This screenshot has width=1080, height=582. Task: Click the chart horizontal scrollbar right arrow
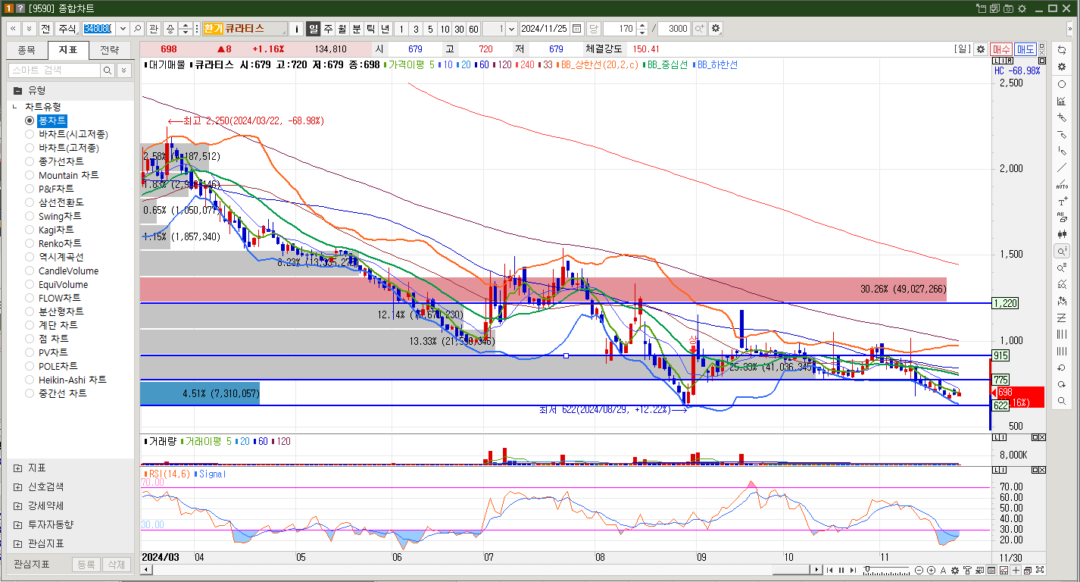tap(816, 570)
